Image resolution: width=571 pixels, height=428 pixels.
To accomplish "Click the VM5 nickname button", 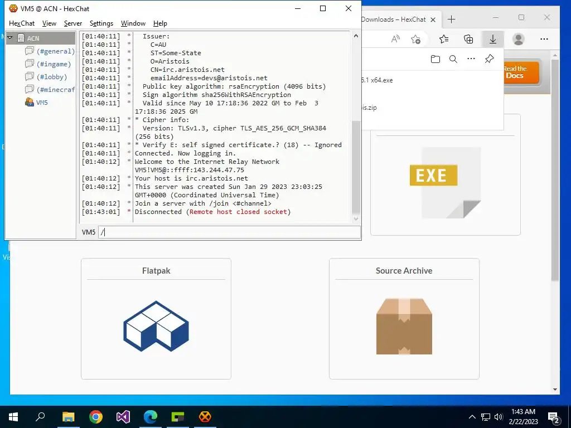I will (89, 232).
